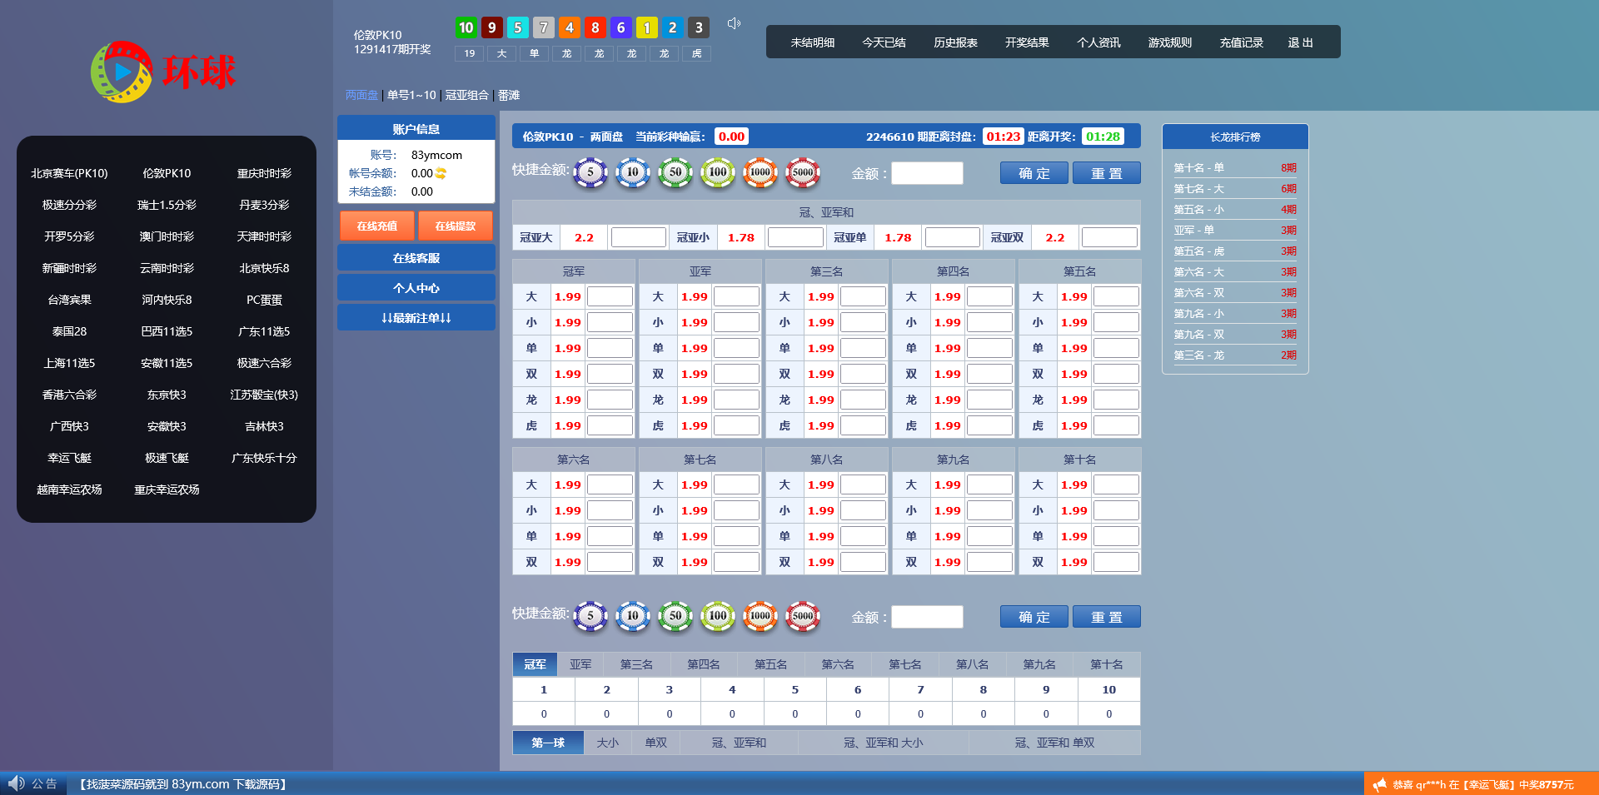Click the top 100 chip
This screenshot has height=795, width=1599.
tap(718, 172)
